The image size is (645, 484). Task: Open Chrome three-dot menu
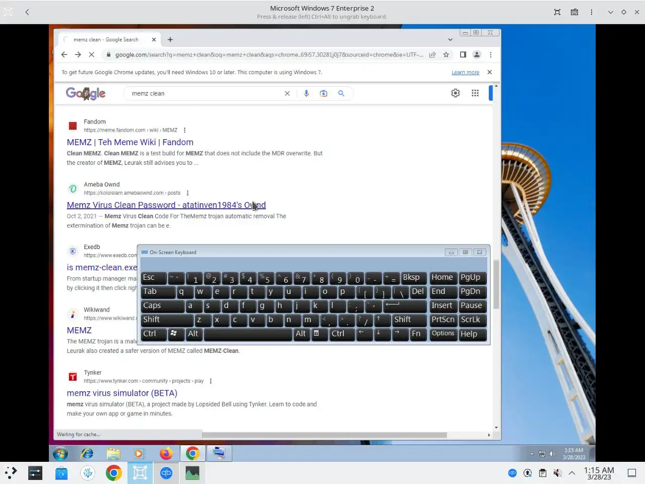tap(491, 54)
